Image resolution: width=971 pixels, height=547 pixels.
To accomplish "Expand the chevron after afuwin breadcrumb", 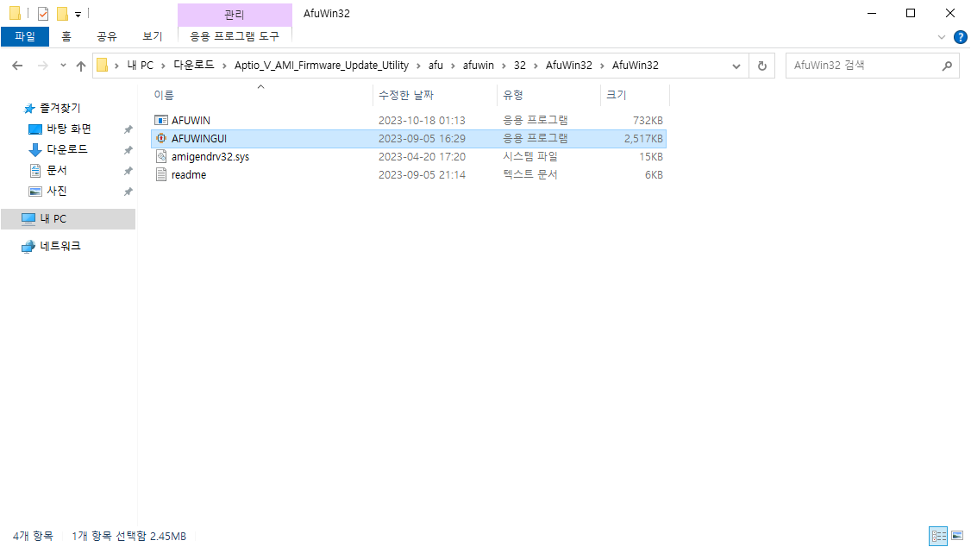I will (504, 66).
